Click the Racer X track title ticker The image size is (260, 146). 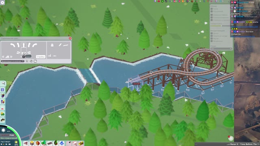[243, 144]
